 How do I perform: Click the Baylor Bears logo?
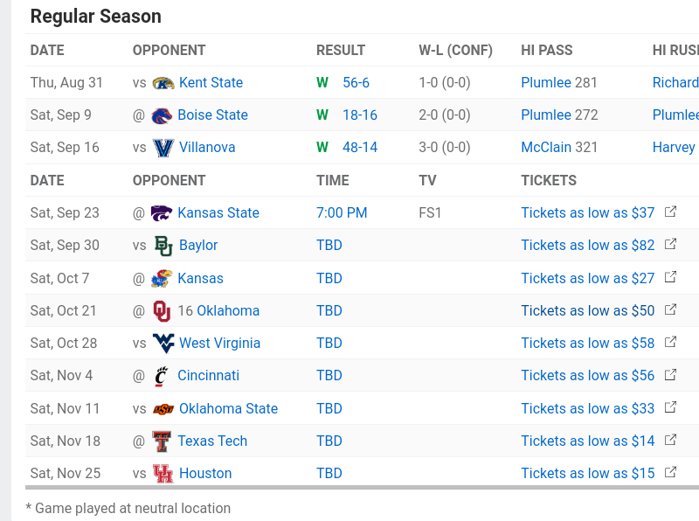pyautogui.click(x=163, y=246)
